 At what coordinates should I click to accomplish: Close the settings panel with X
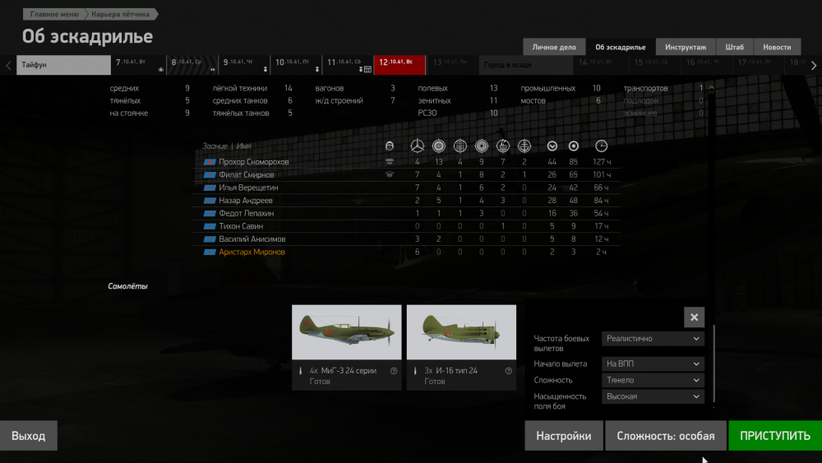(x=694, y=317)
